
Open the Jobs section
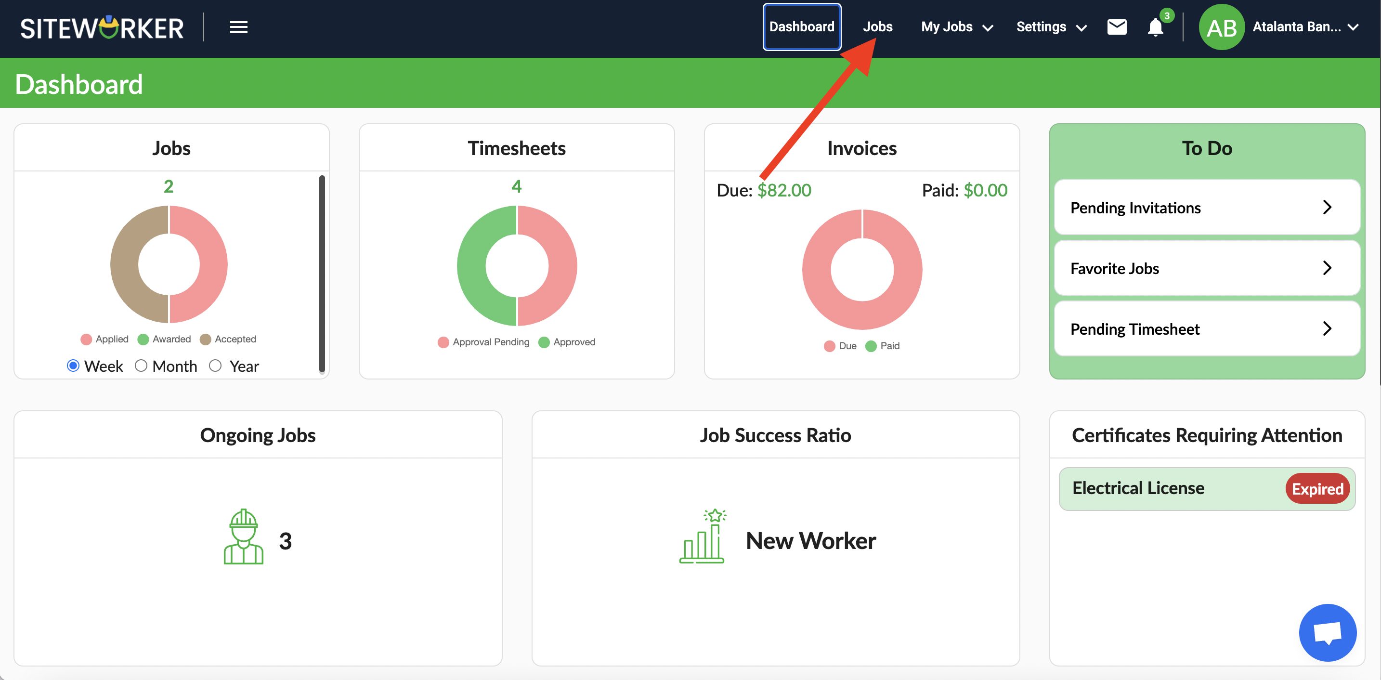pos(878,27)
